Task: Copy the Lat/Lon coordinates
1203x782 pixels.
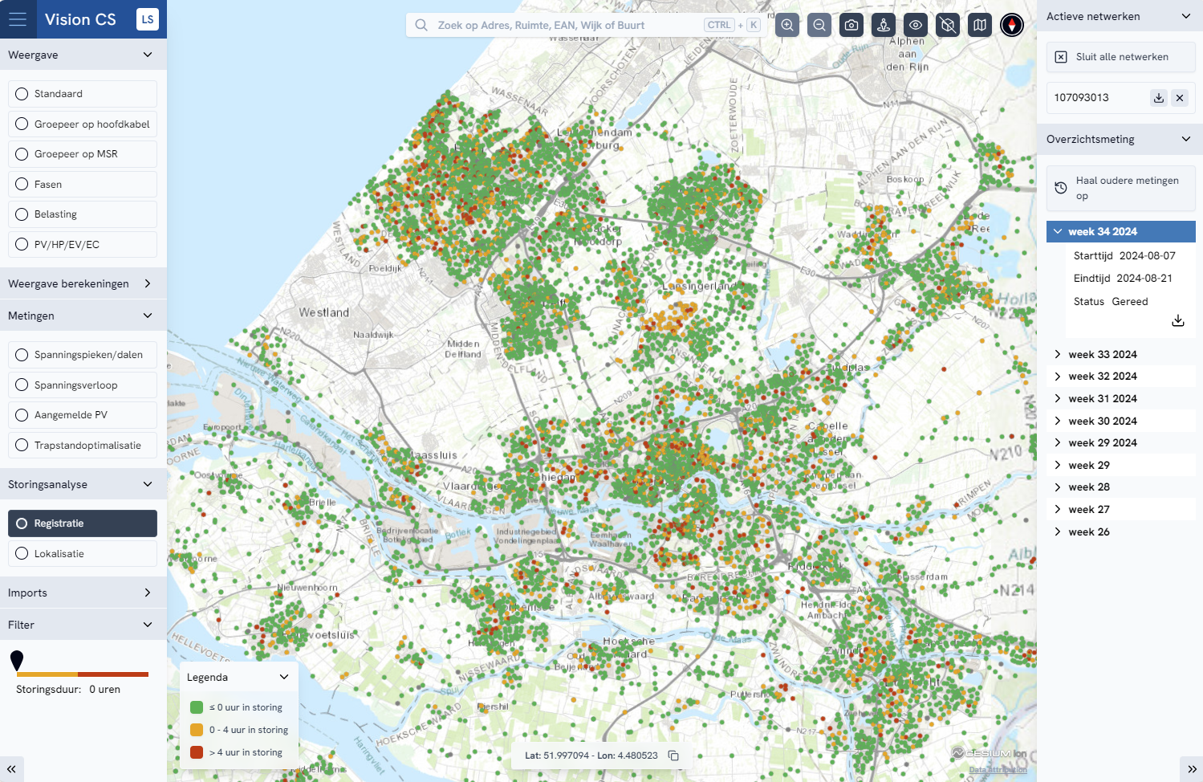Action: [673, 756]
